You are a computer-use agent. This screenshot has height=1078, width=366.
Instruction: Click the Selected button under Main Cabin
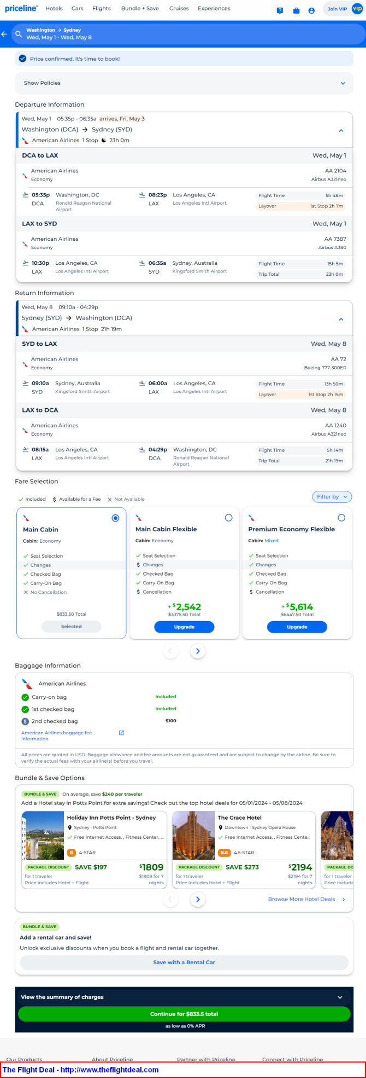click(72, 627)
